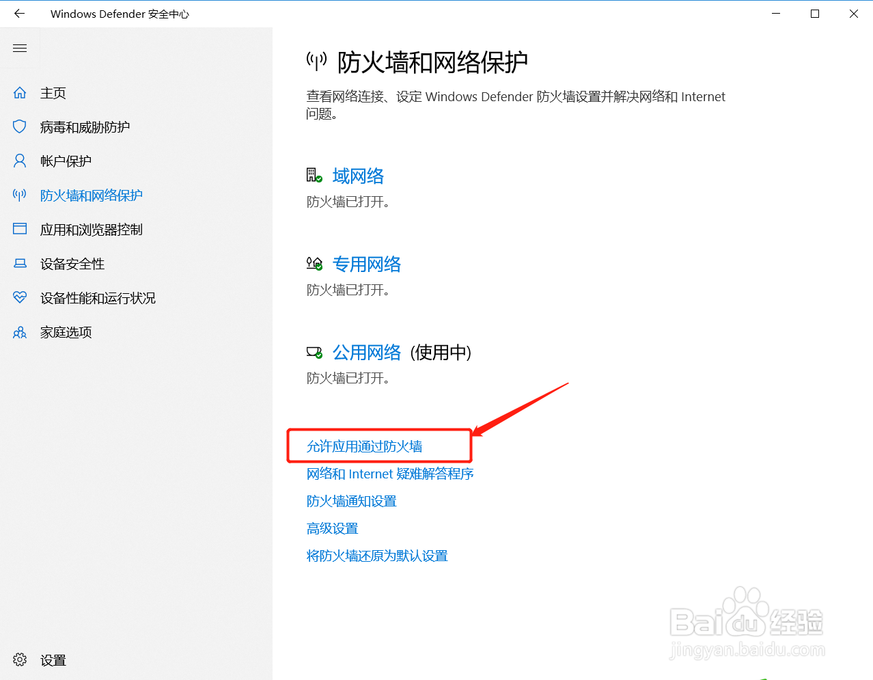This screenshot has height=680, width=873.
Task: Open 设备性能和运行状况 page
Action: pyautogui.click(x=98, y=298)
